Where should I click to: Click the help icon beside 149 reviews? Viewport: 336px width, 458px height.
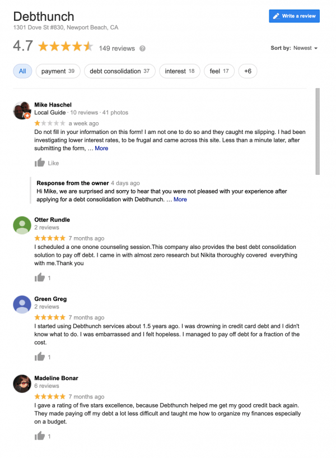click(x=142, y=48)
